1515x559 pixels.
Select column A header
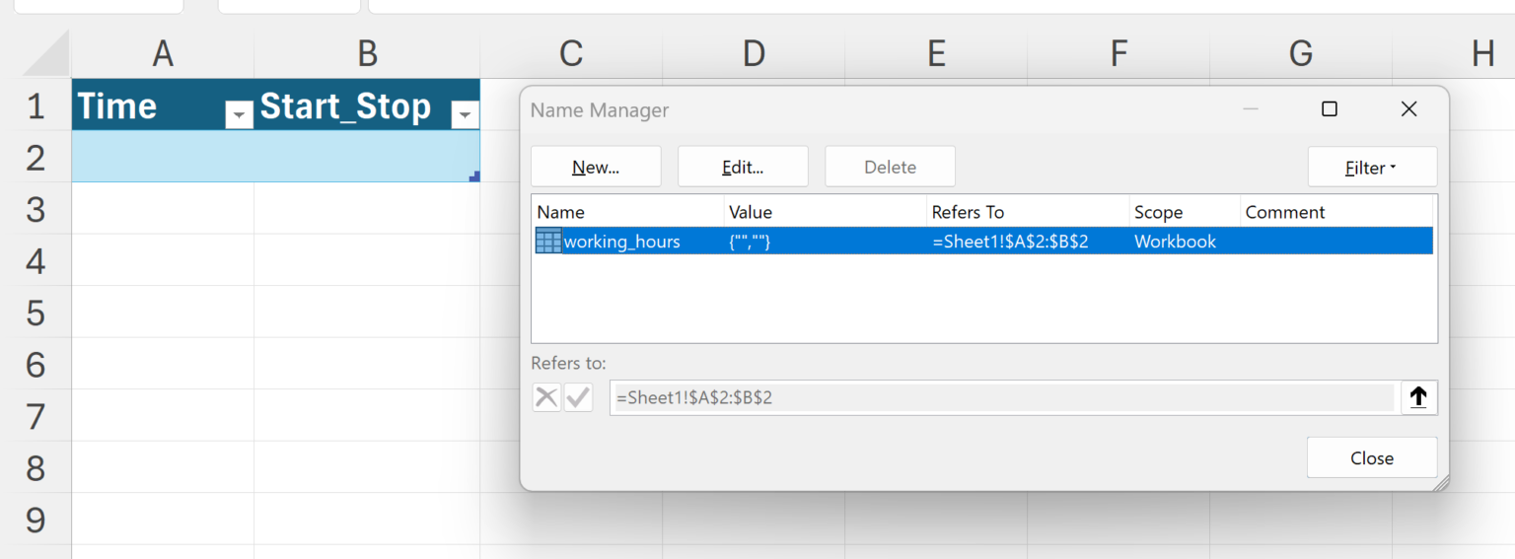(163, 53)
